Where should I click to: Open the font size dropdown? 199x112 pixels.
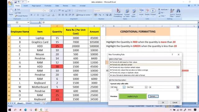click(x=49, y=11)
